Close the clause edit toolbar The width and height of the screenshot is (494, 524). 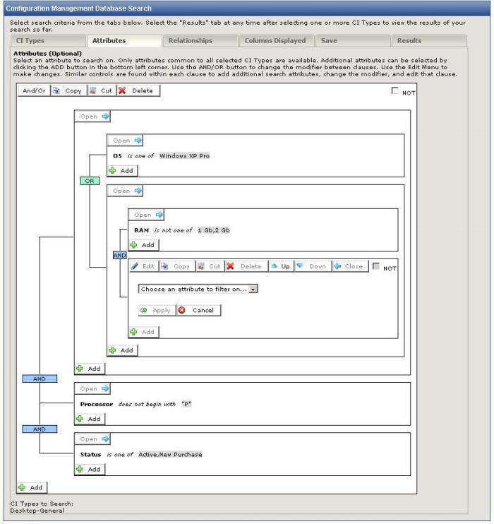(x=351, y=266)
